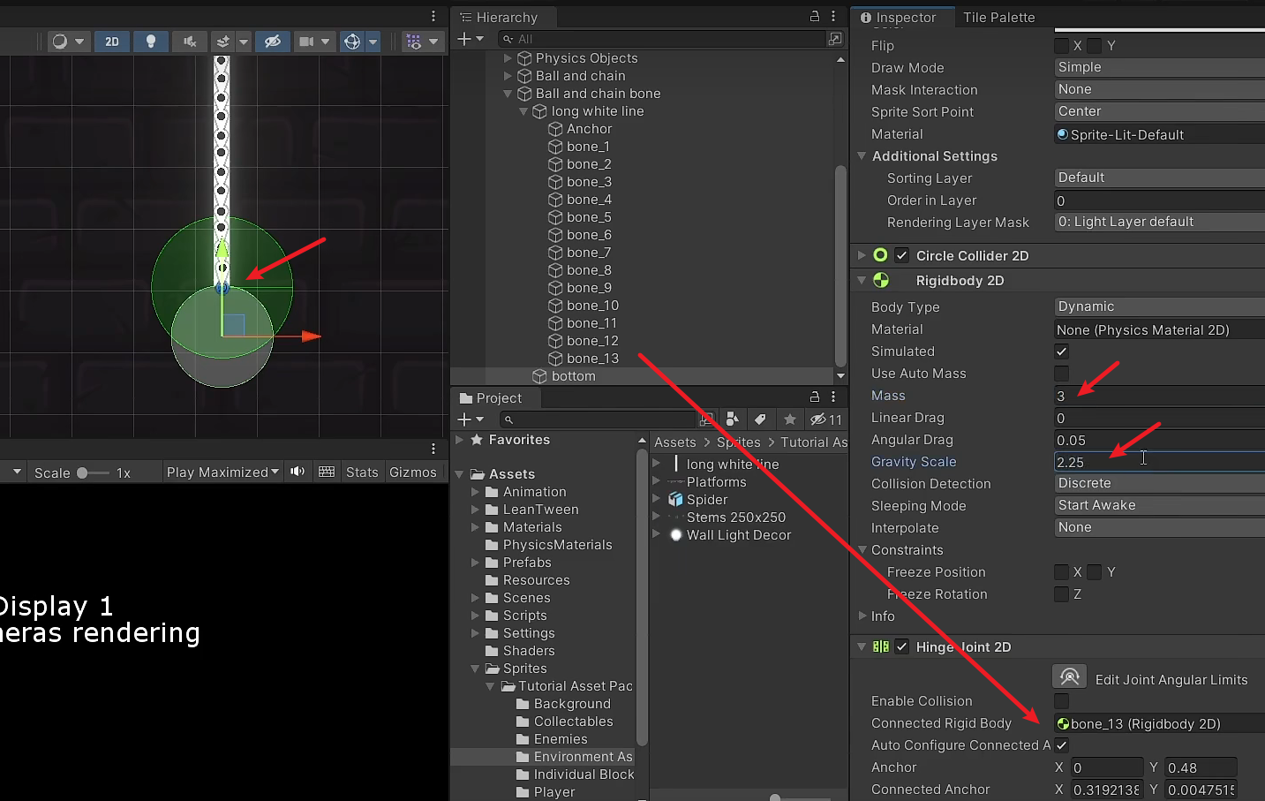This screenshot has height=801, width=1265.
Task: Click the Gravity Scale value field
Action: (1148, 461)
